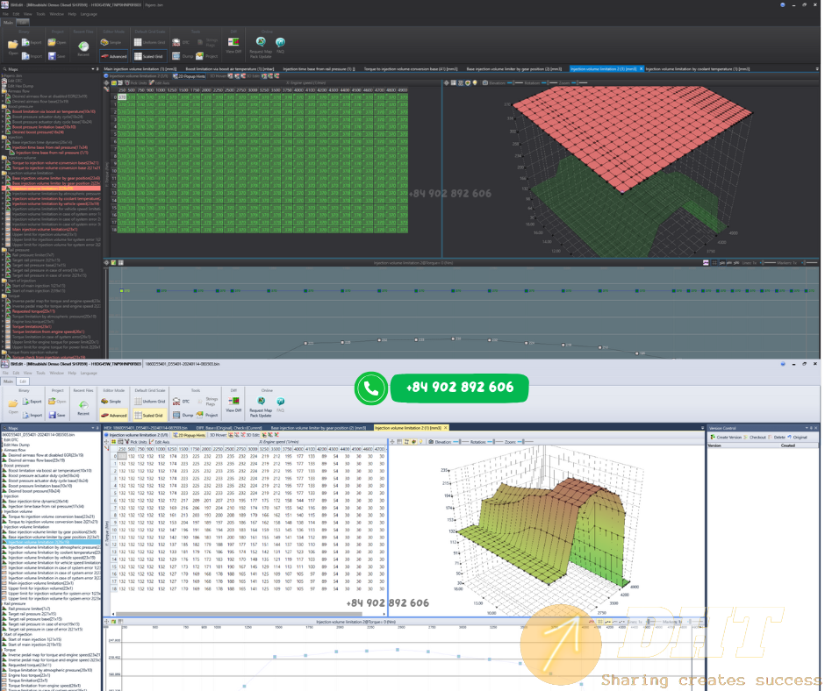Select 'Base injection volume limiter by gear position' tab, lower window
This screenshot has height=691, width=825.
point(319,428)
